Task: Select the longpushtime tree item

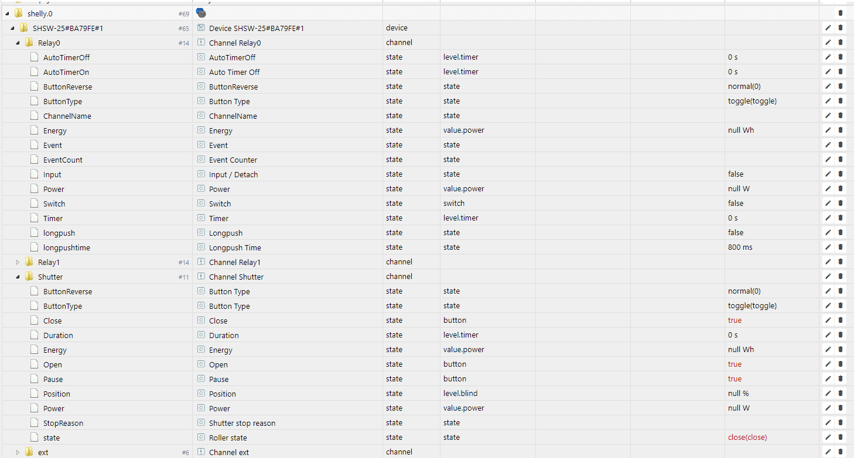Action: [x=67, y=247]
